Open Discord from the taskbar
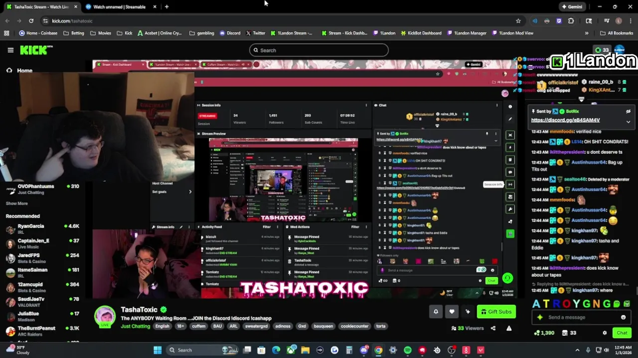Image resolution: width=638 pixels, height=358 pixels. point(364,350)
